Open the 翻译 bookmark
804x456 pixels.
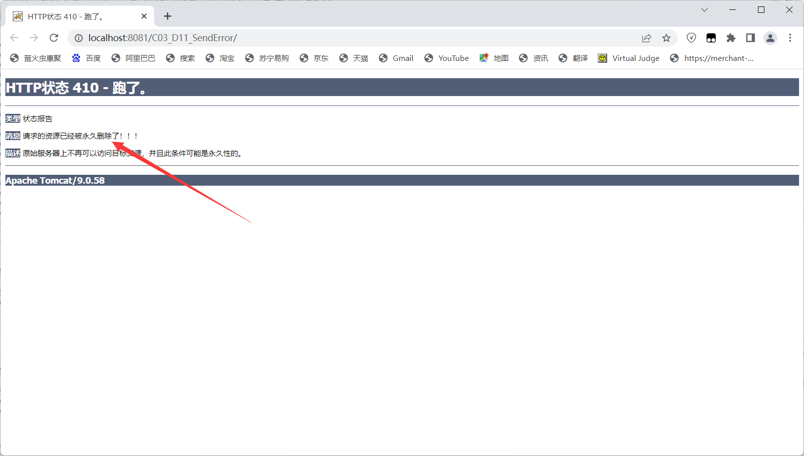(573, 58)
